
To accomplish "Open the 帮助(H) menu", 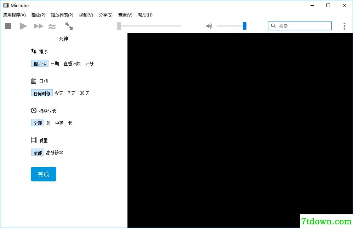I will [145, 15].
